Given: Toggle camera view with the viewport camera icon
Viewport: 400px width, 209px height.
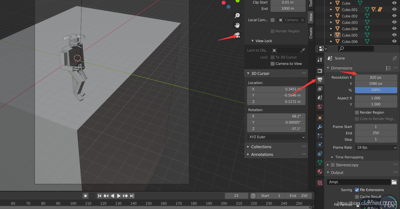Looking at the screenshot, I should click(237, 35).
